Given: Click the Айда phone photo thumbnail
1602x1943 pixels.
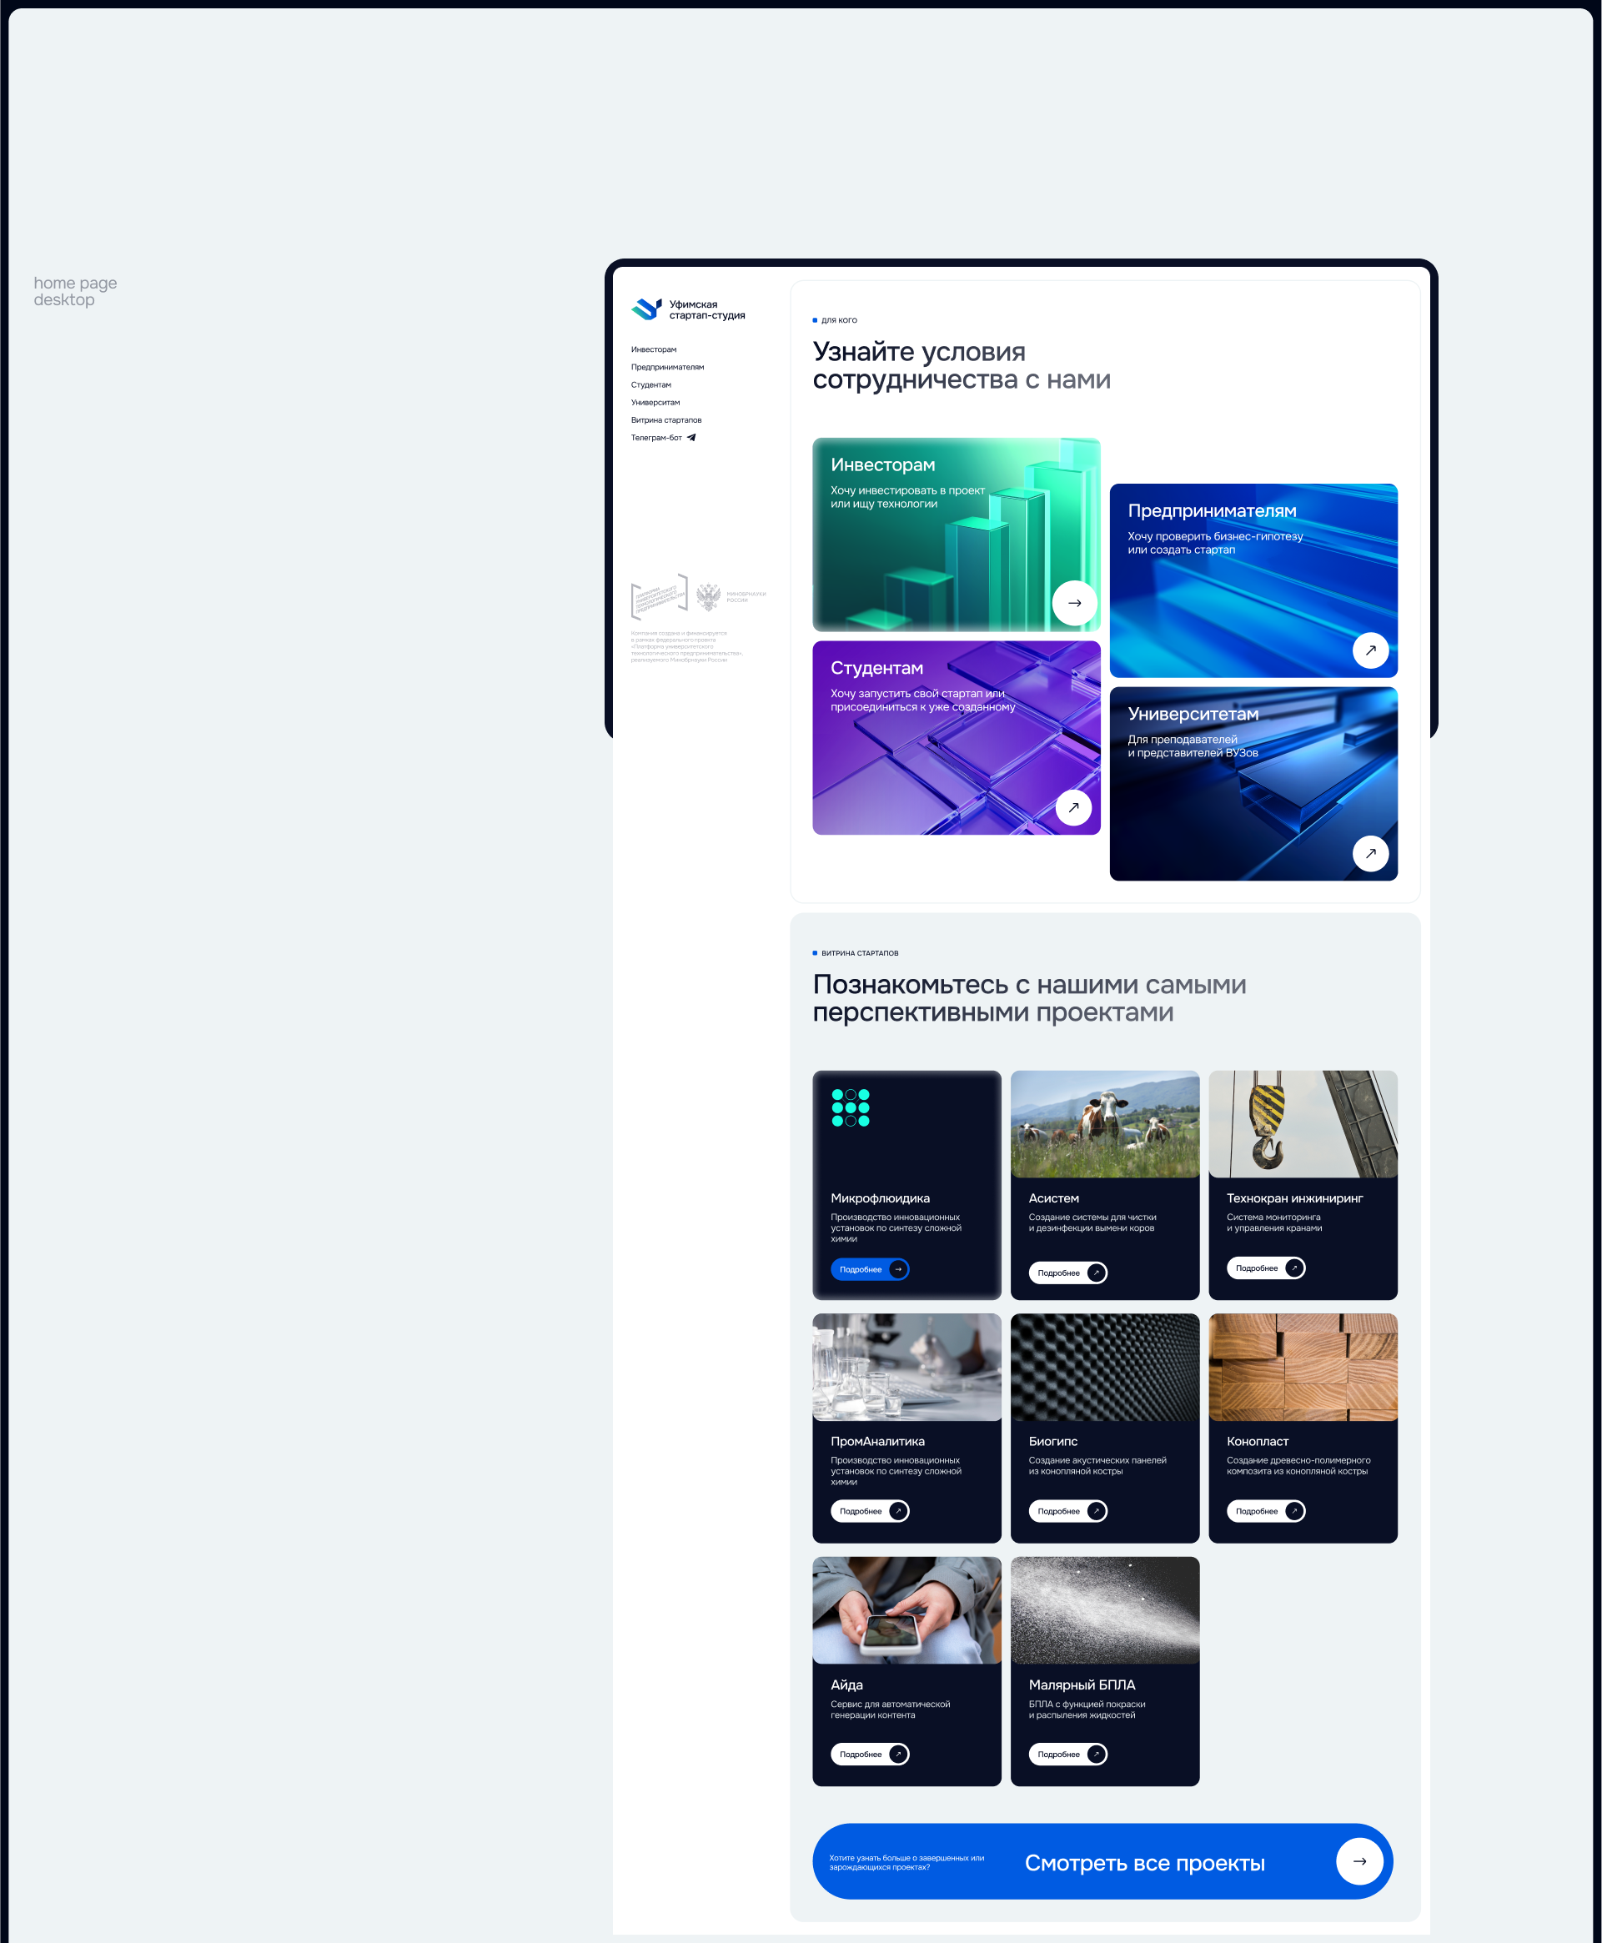Looking at the screenshot, I should (x=906, y=1610).
